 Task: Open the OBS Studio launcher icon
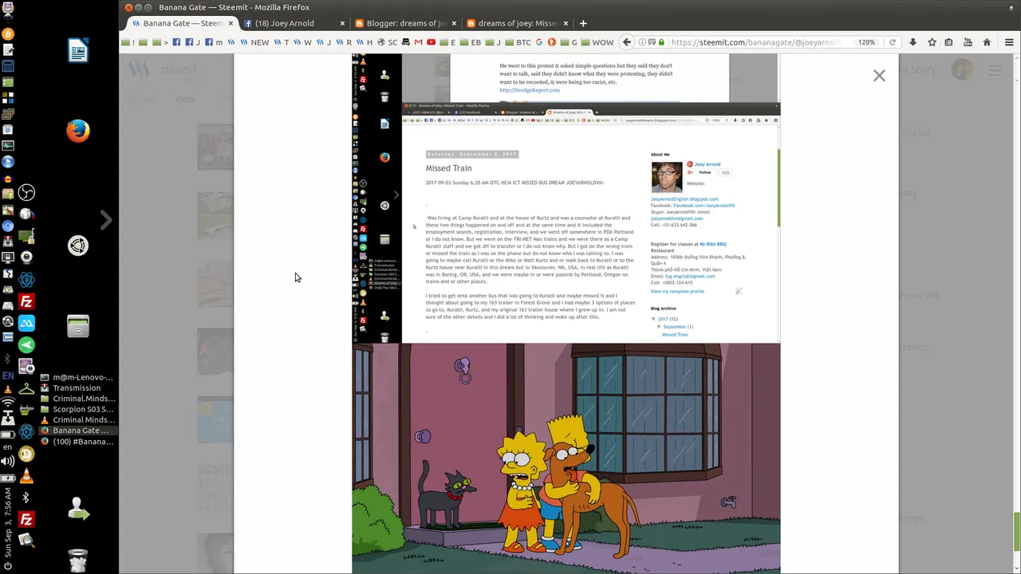click(x=26, y=192)
